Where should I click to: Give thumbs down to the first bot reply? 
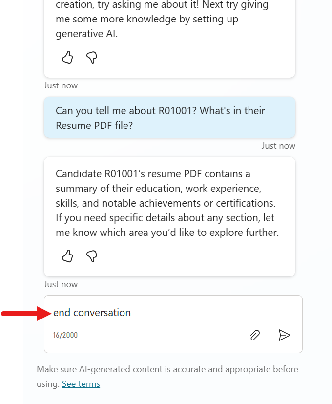click(91, 57)
